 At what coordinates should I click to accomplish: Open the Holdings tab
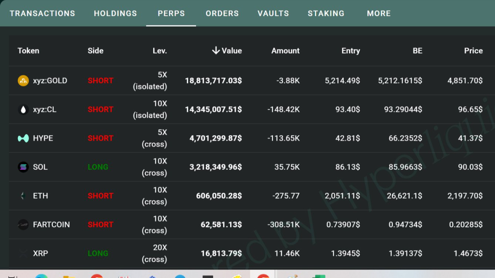[x=115, y=14]
